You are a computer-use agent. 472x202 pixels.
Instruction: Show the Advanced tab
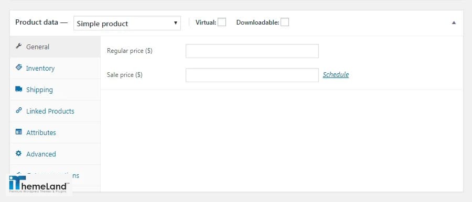[55, 154]
